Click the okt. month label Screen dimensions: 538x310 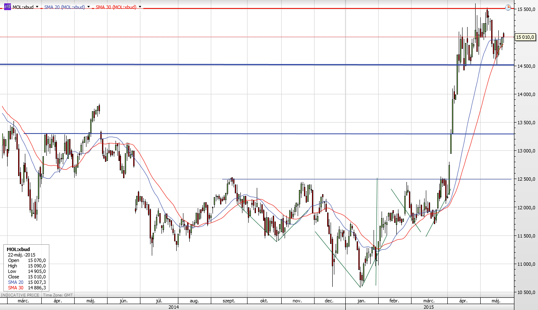pyautogui.click(x=264, y=301)
